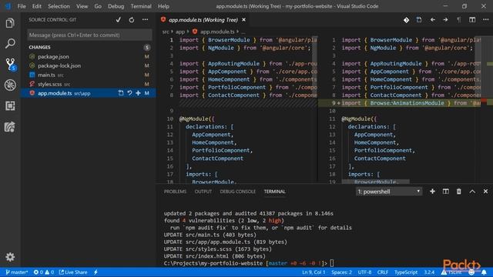Select styles.scss in changes list
Screen dimensions: 493x277
(x=88, y=84)
